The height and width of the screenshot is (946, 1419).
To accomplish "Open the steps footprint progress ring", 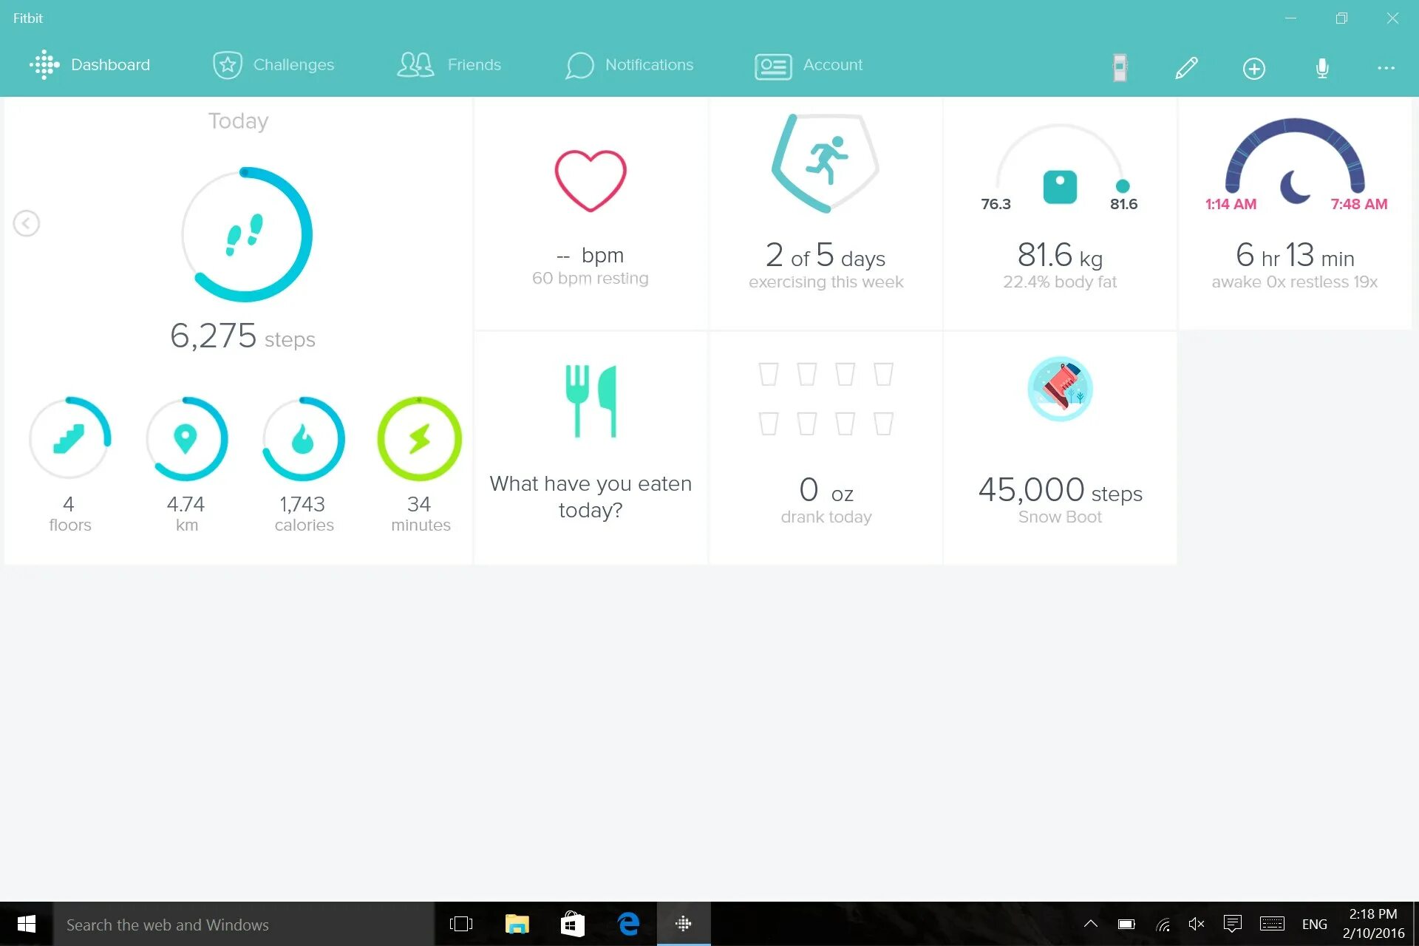I will point(247,235).
